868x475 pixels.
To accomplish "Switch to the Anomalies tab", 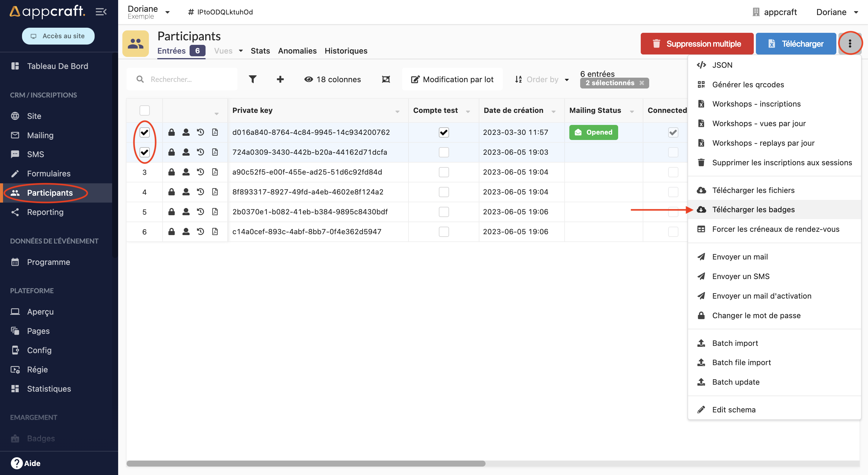I will coord(297,51).
